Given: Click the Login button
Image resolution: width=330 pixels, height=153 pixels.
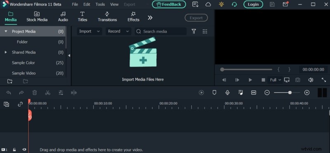Looking at the screenshot, I should [x=253, y=5].
